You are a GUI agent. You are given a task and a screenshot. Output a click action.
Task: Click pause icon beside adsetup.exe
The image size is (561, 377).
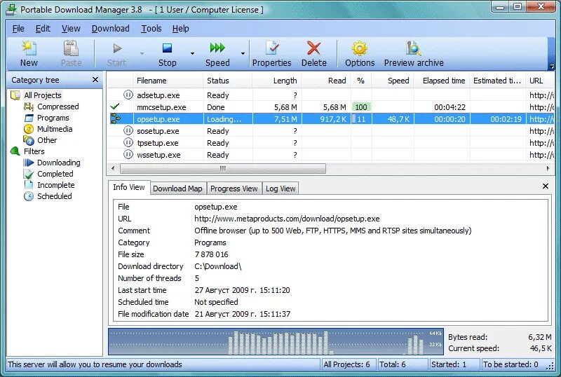click(x=128, y=95)
